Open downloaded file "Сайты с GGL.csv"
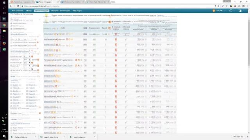This screenshot has width=250, height=140. click(x=21, y=137)
